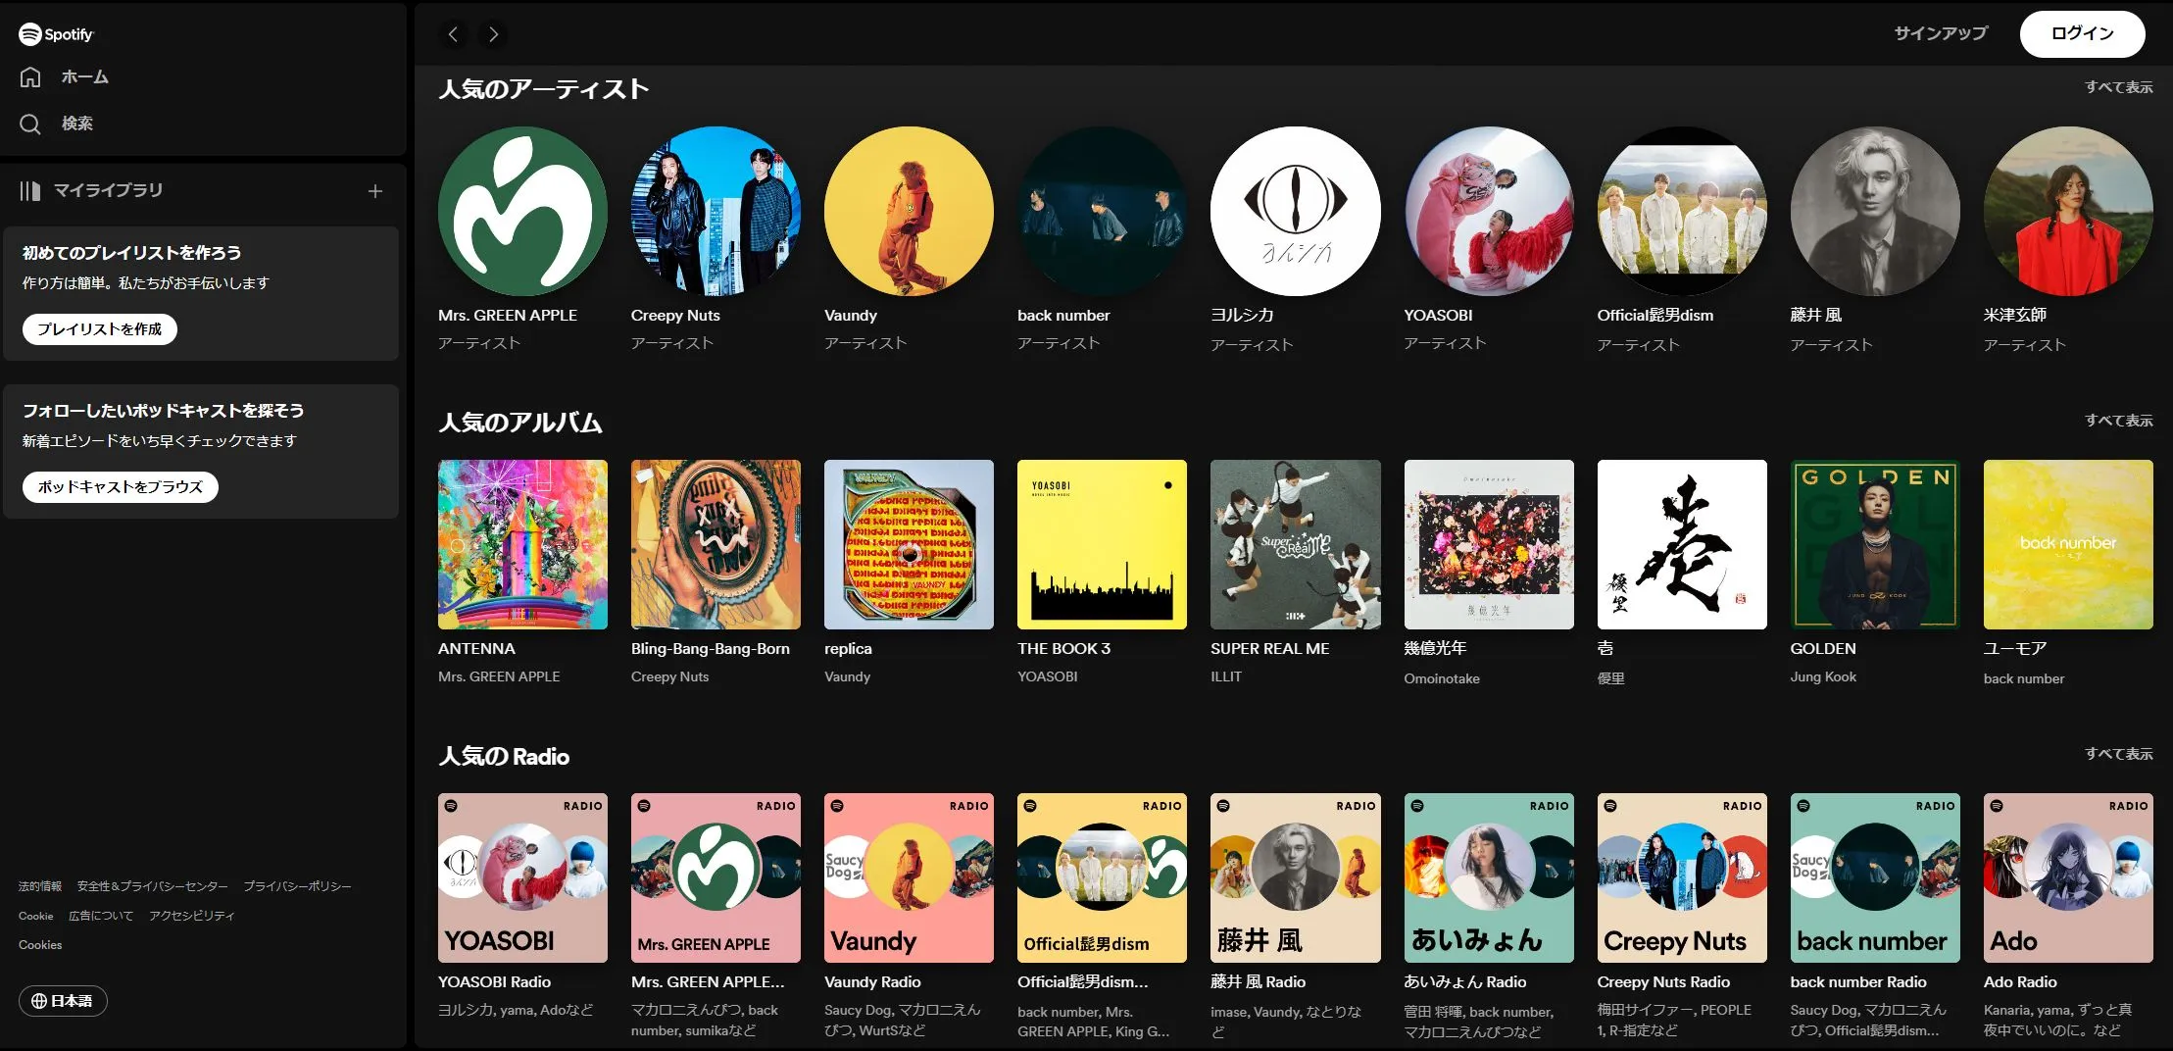This screenshot has height=1051, width=2173.
Task: Open 法的情報 footer link
Action: pos(40,886)
